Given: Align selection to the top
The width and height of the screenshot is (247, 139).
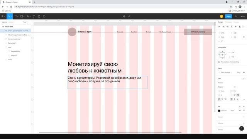Looking at the screenshot, I should pyautogui.click(x=232, y=27).
